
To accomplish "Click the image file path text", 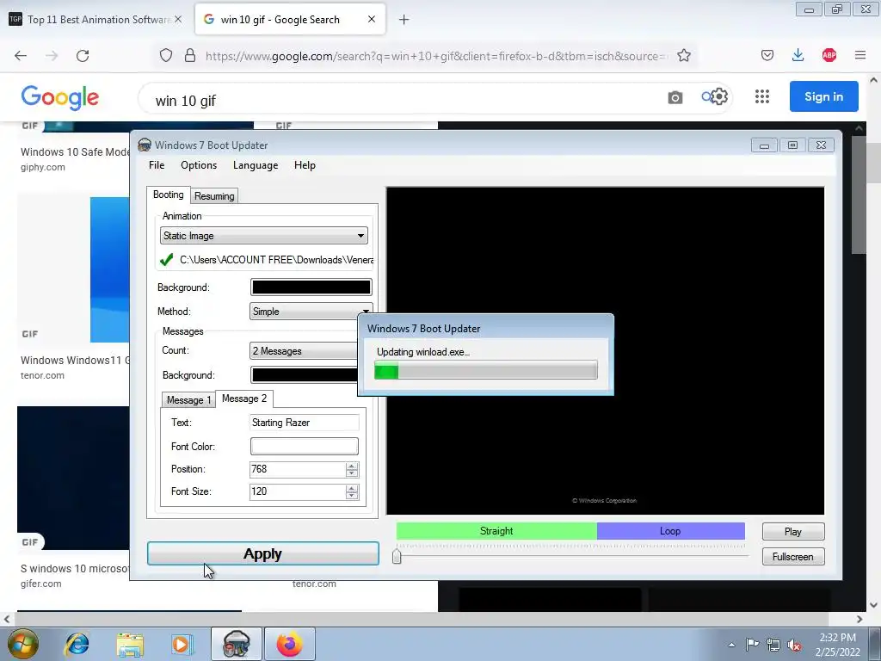I will (x=276, y=260).
